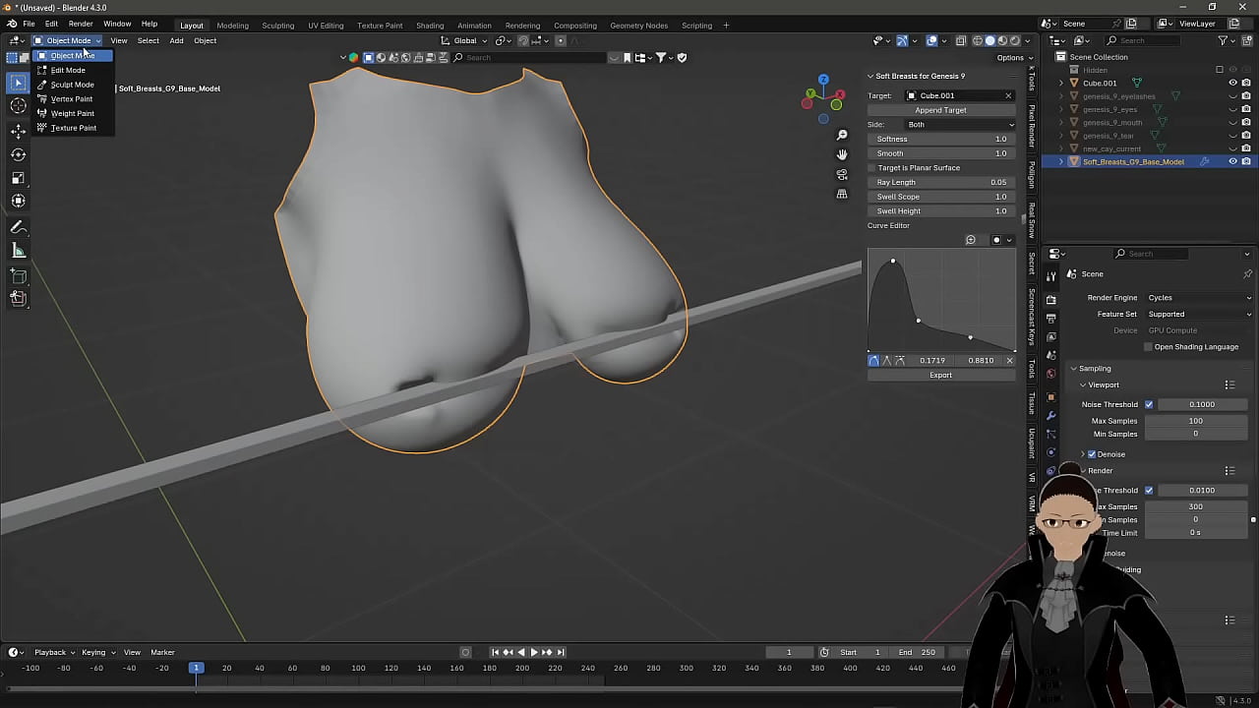Adjust the Softness slider
This screenshot has height=708, width=1259.
click(x=940, y=139)
